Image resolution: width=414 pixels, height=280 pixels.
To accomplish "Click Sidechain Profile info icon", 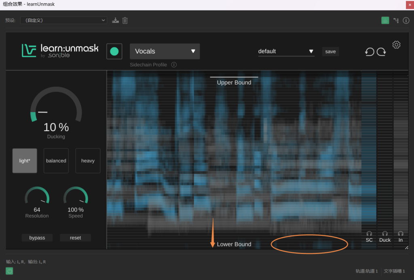I will pyautogui.click(x=174, y=65).
